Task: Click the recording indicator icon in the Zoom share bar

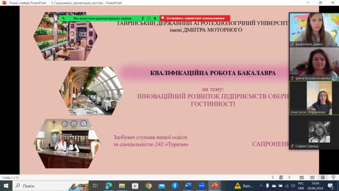Action: click(149, 18)
